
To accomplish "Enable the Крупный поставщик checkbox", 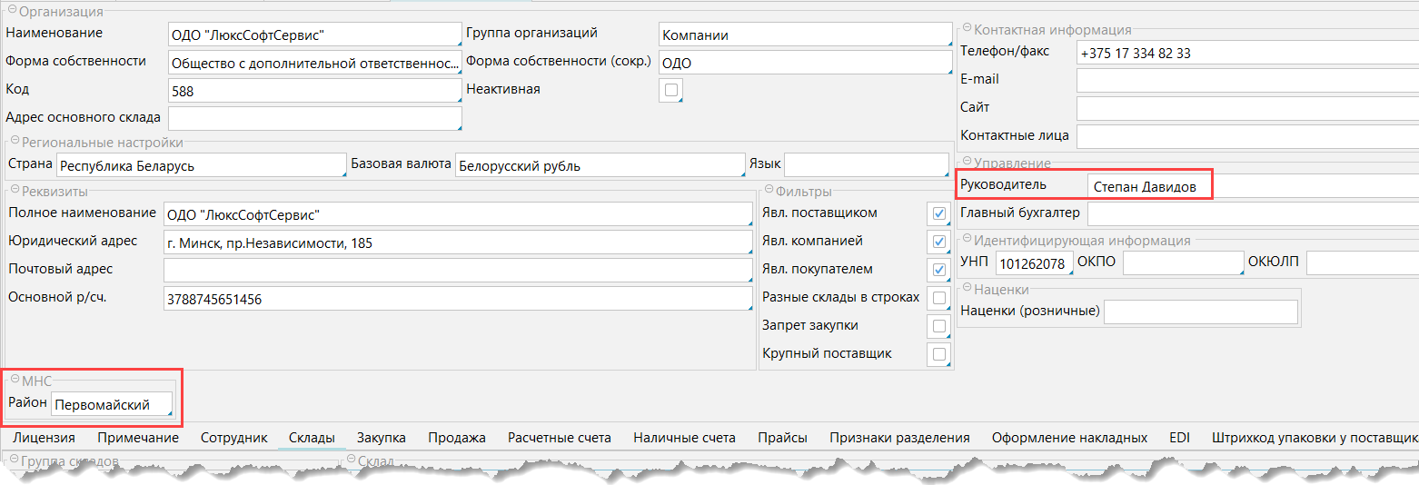I will (938, 354).
